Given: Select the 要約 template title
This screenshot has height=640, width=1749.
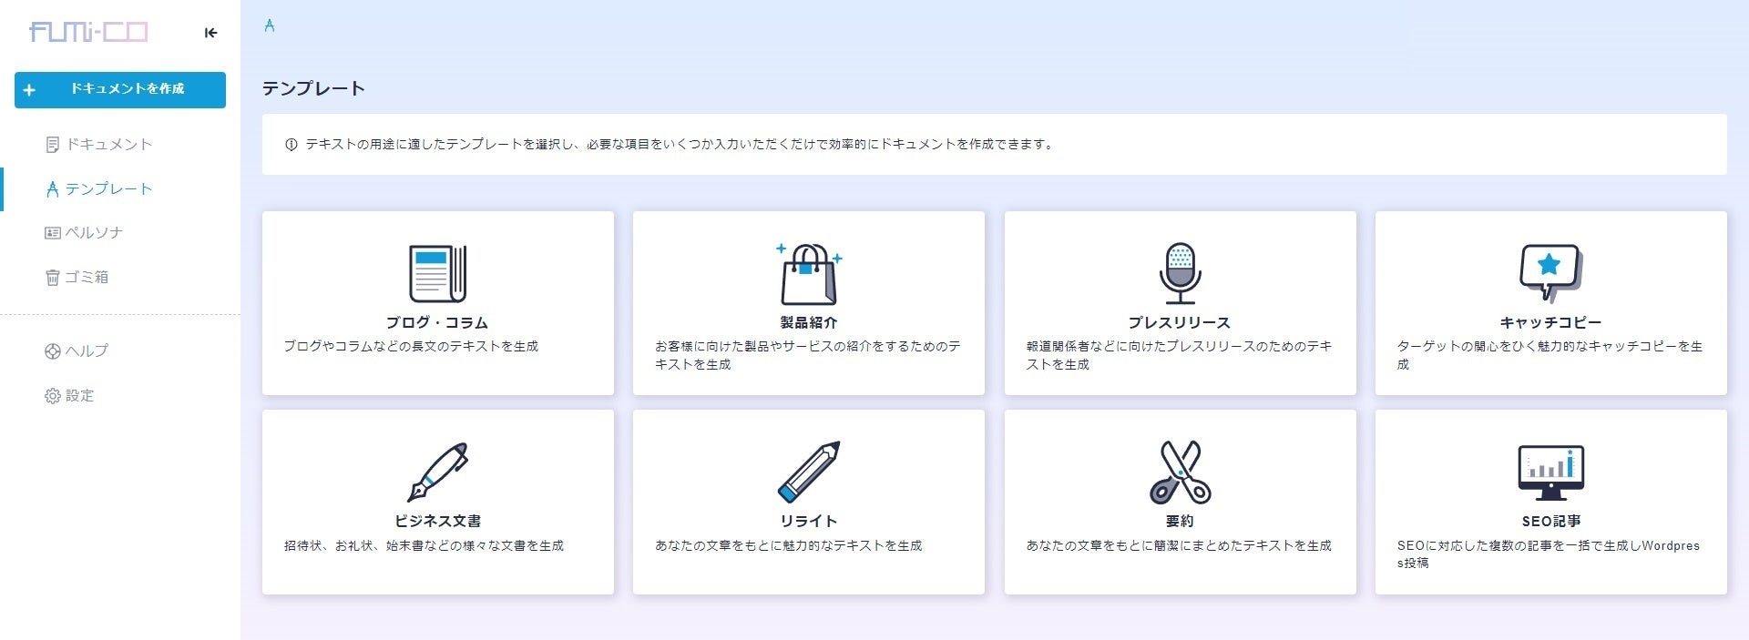Looking at the screenshot, I should coord(1180,522).
